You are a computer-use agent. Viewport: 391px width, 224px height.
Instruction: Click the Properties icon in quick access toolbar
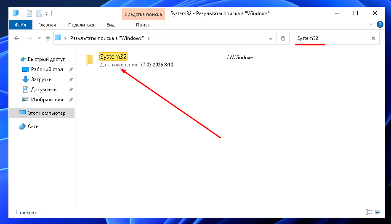tap(29, 13)
